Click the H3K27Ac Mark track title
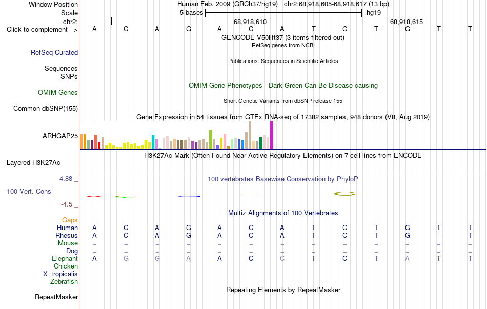This screenshot has height=309, width=487. (283, 156)
